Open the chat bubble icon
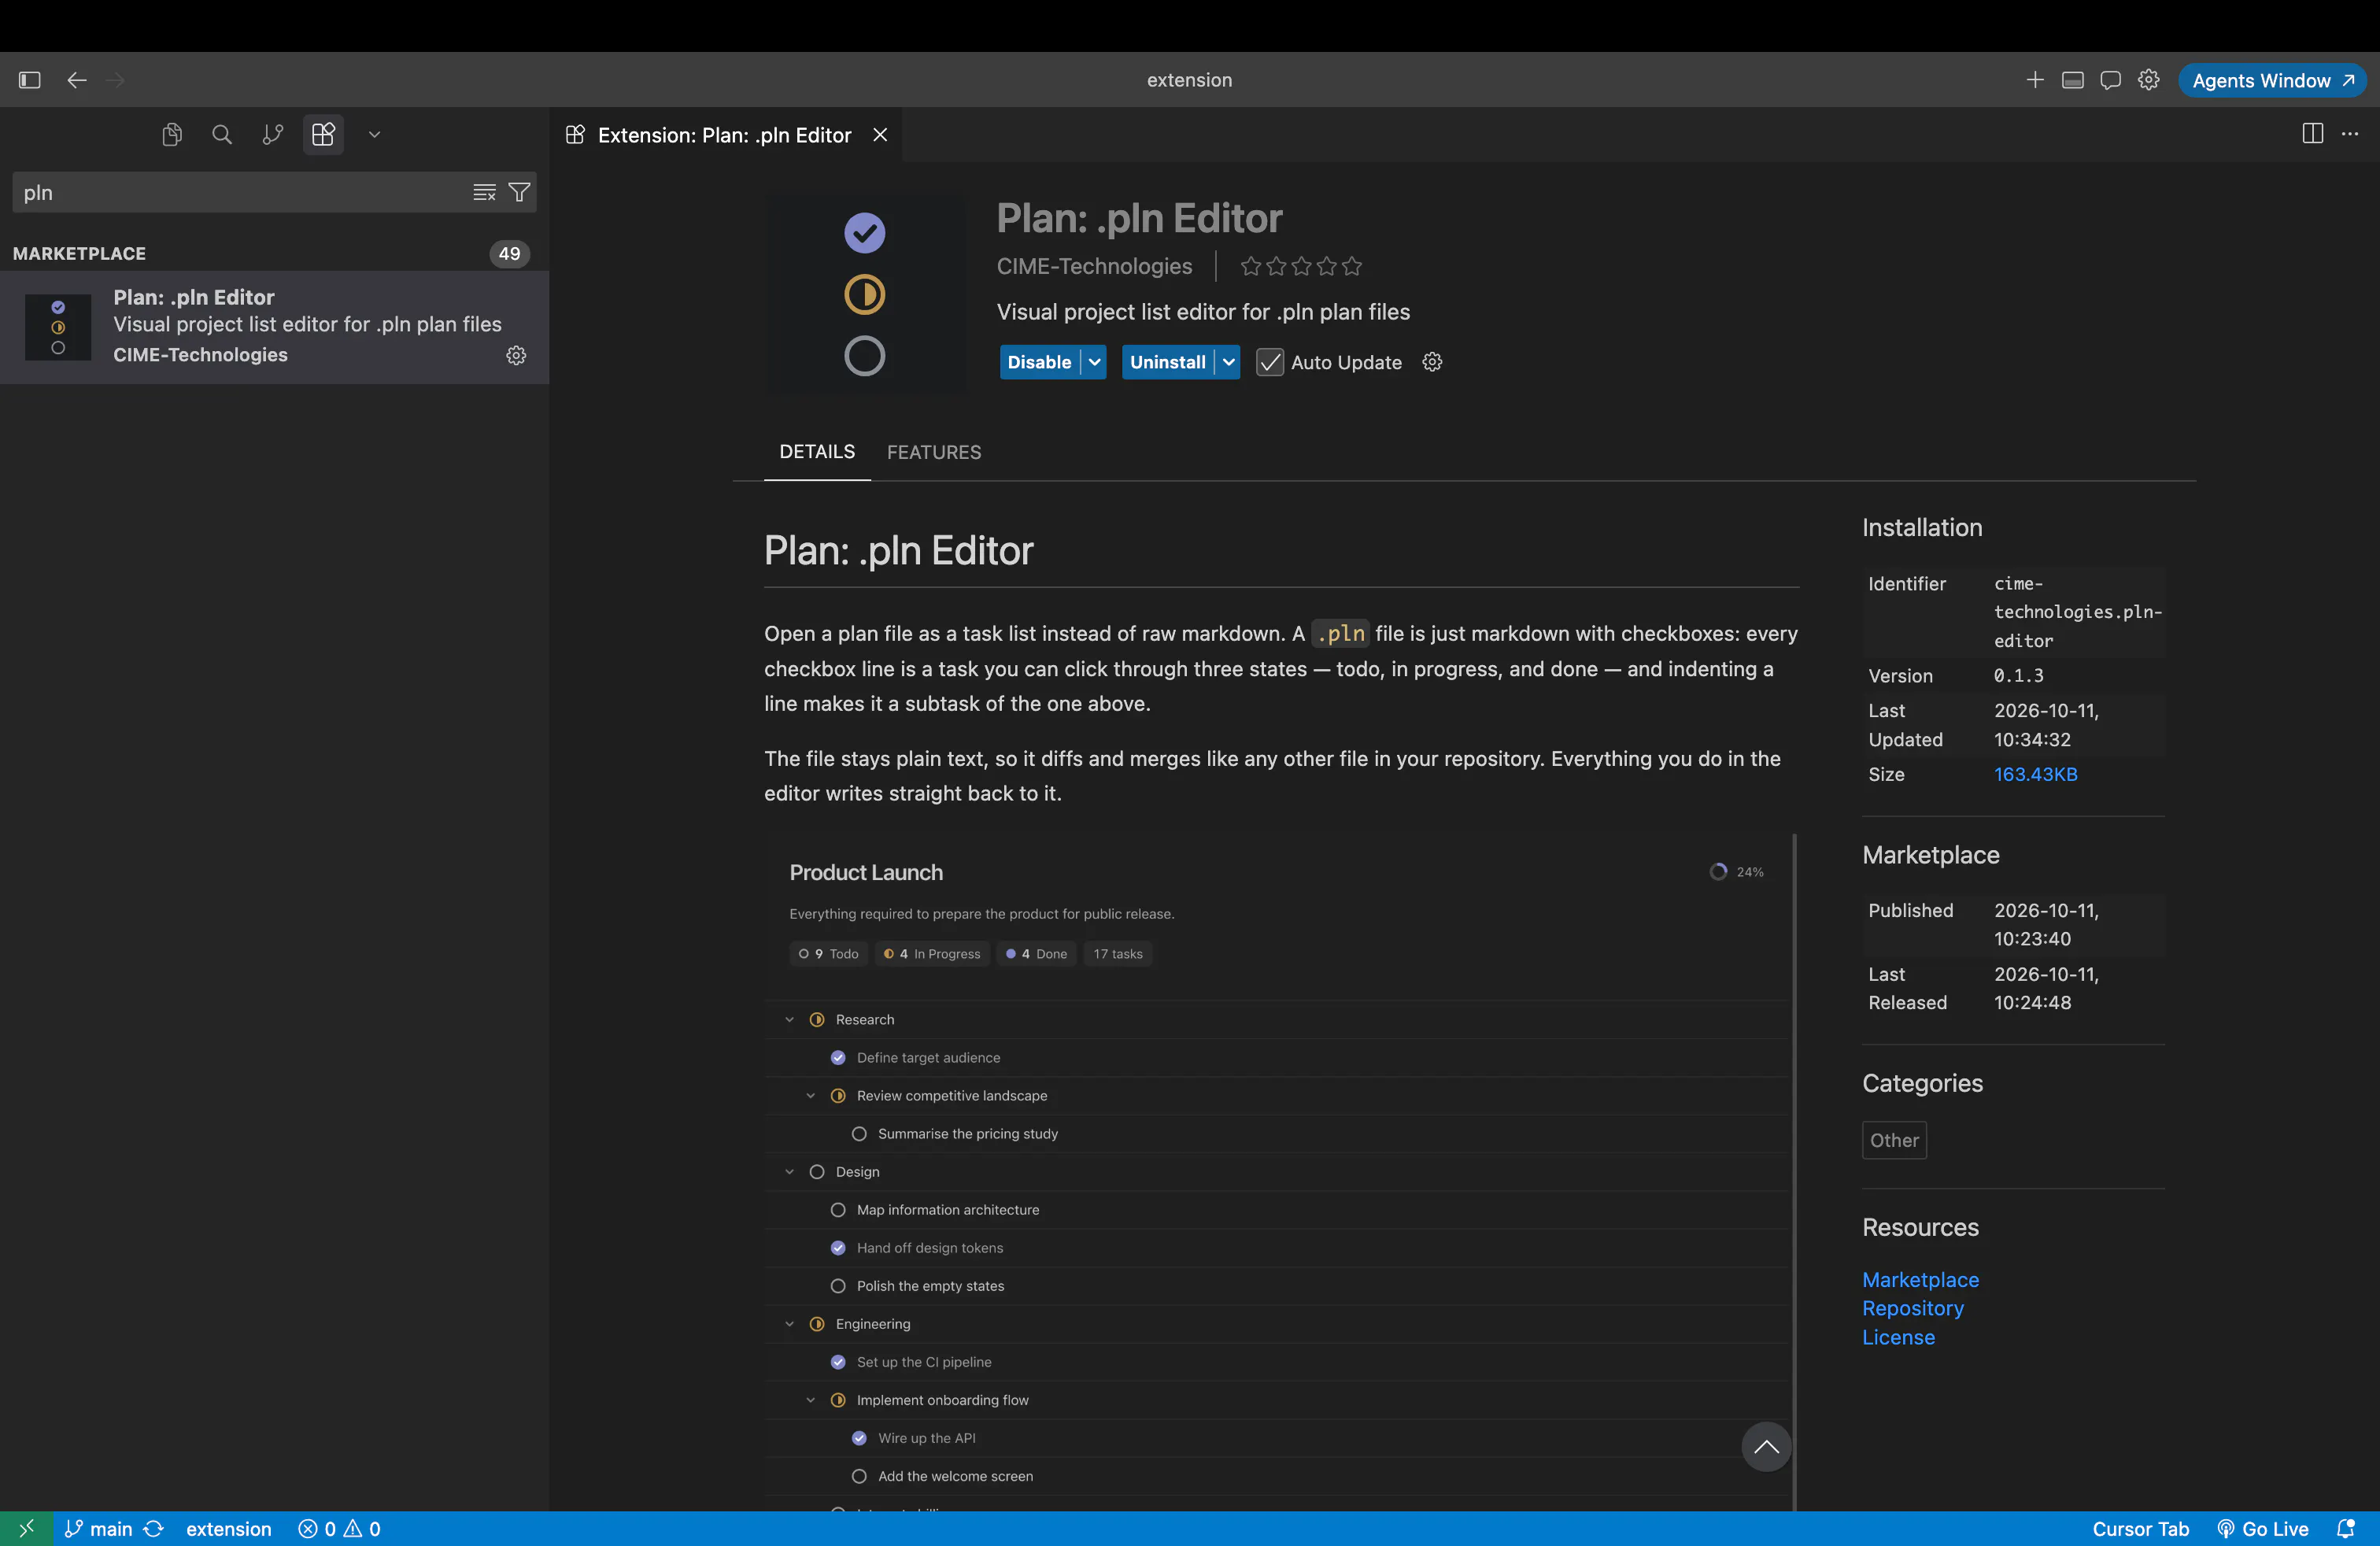This screenshot has height=1546, width=2380. point(2111,80)
